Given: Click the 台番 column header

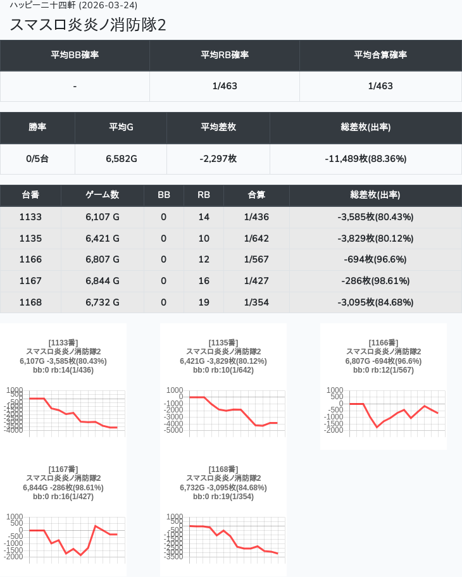Looking at the screenshot, I should coord(30,195).
